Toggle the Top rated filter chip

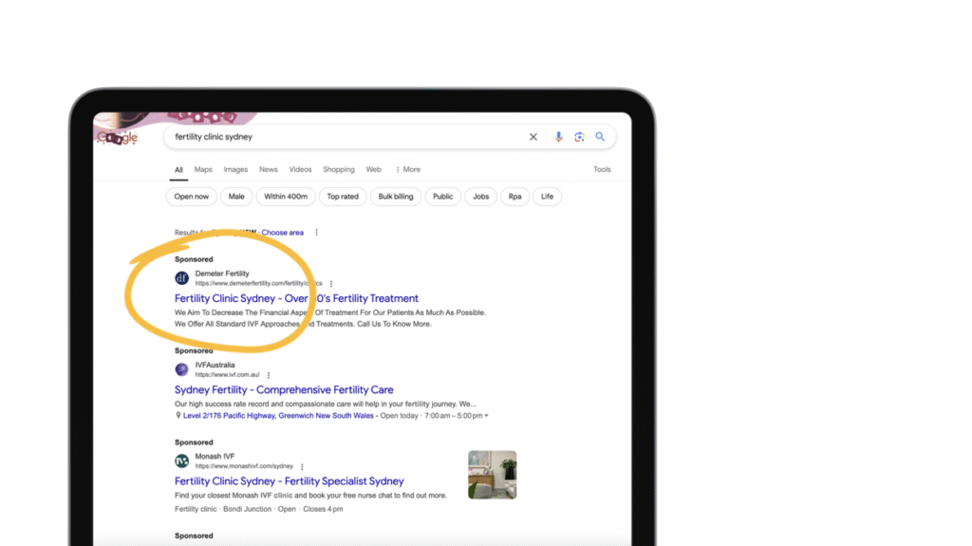click(x=343, y=197)
